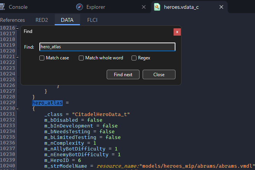Click line number 10218 in gutter

(x=8, y=39)
